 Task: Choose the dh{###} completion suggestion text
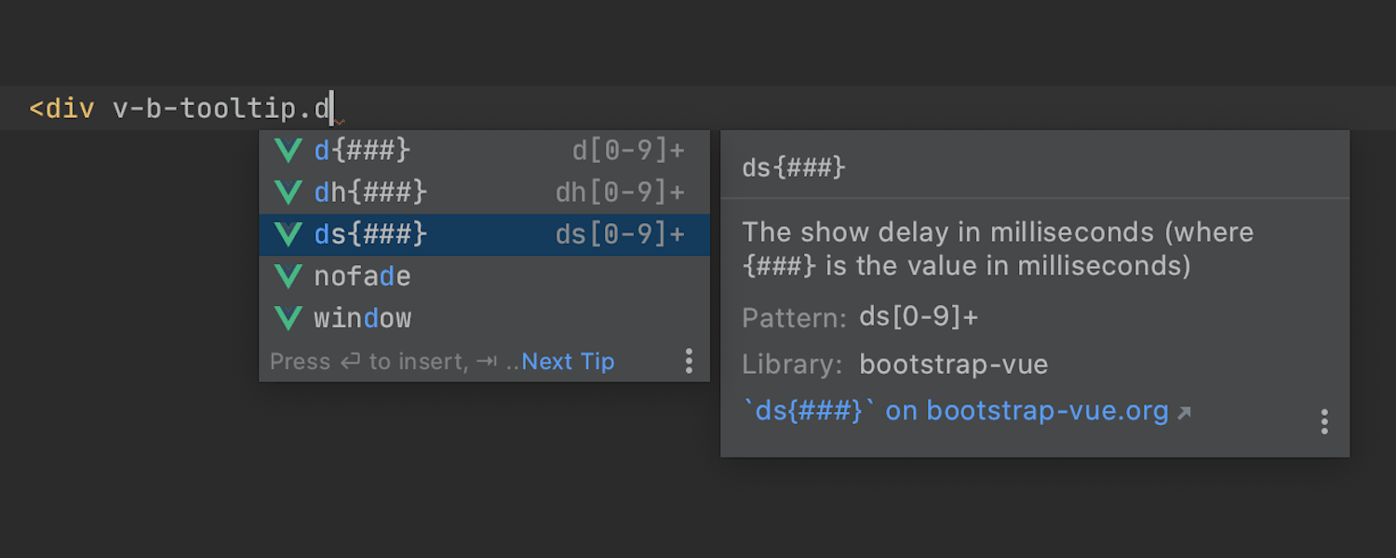point(370,193)
